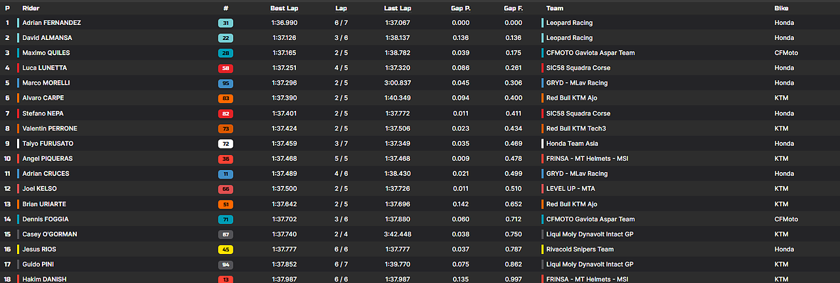
Task: Click bike CFMoto in Dennis Foggia row
Action: pyautogui.click(x=786, y=219)
